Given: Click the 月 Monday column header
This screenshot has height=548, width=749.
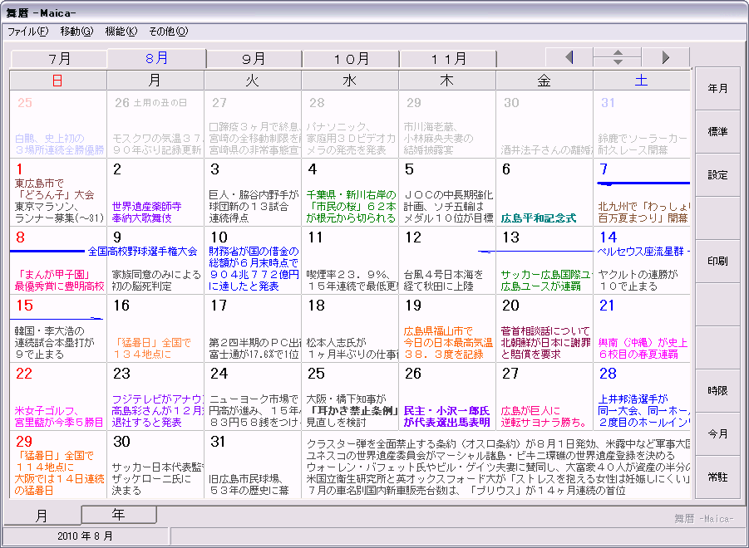Looking at the screenshot, I should [155, 81].
